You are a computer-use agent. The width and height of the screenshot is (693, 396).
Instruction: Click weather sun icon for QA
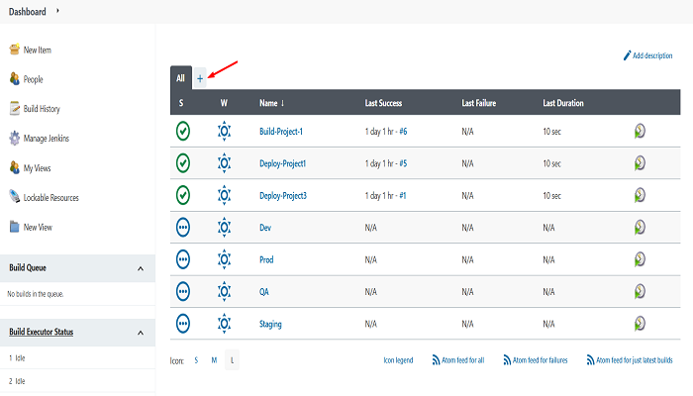pos(224,291)
